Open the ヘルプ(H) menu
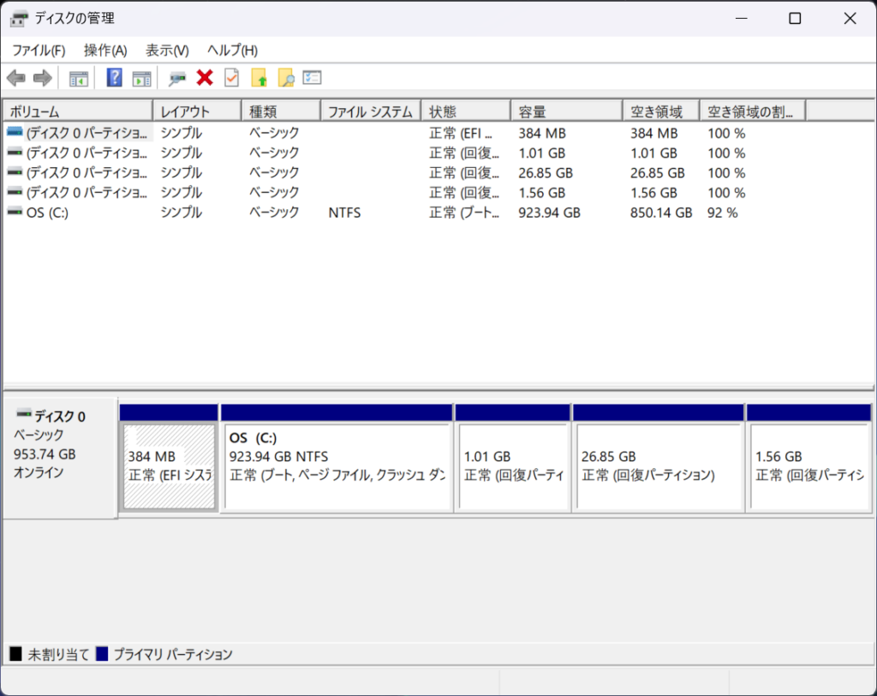877x696 pixels. click(x=232, y=51)
